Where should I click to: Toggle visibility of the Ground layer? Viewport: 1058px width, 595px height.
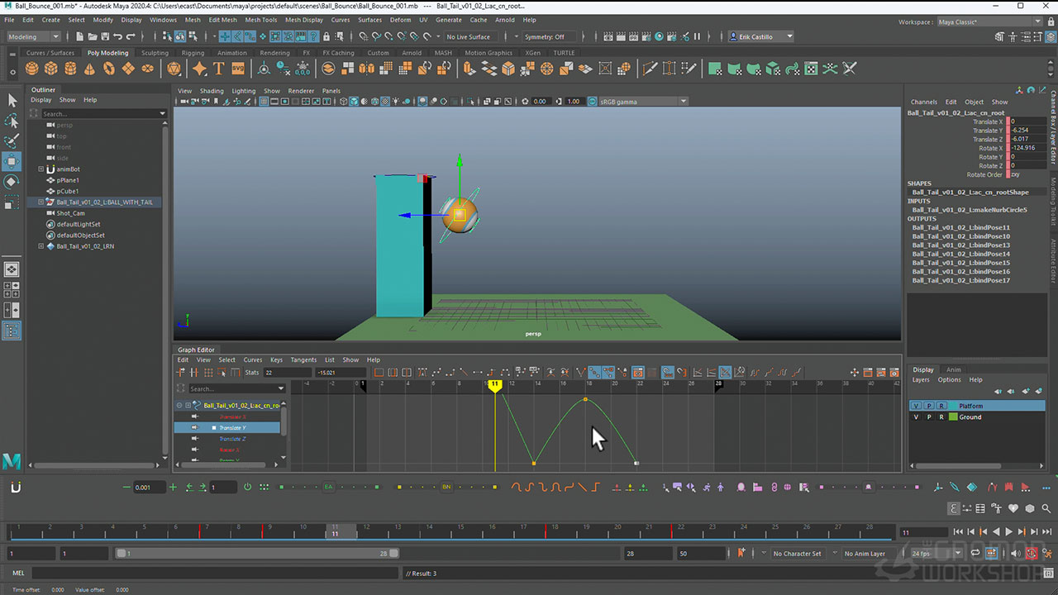click(x=916, y=417)
